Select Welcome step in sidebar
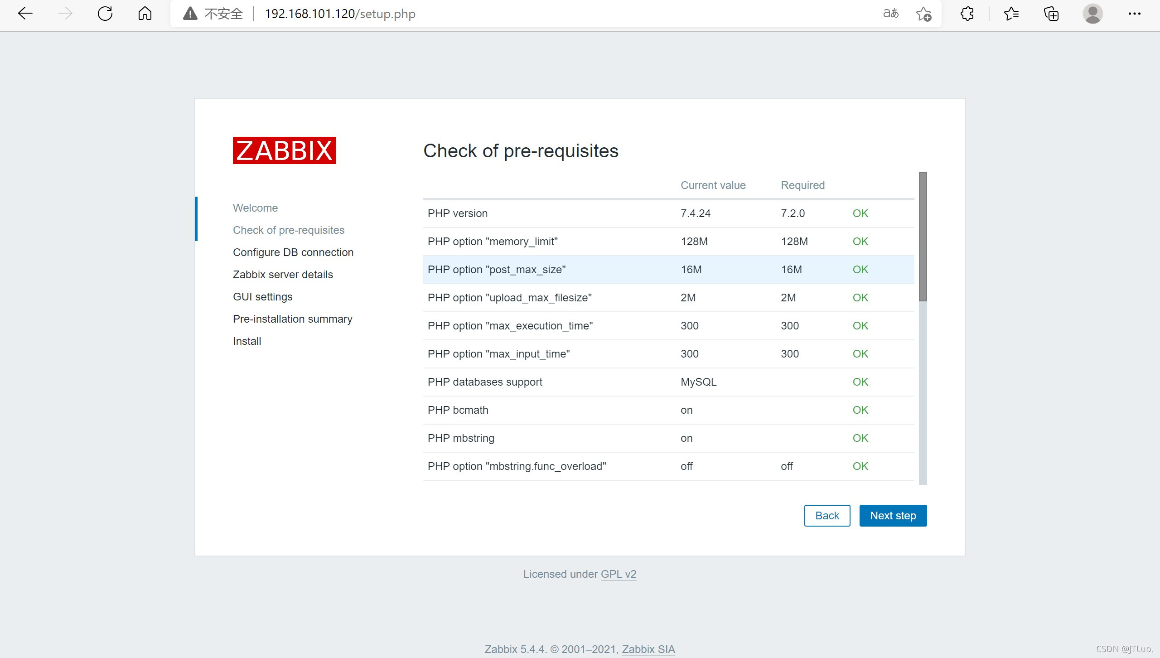 255,208
